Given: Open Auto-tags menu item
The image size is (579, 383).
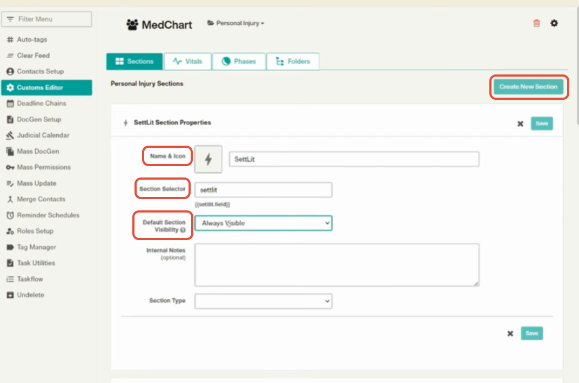Looking at the screenshot, I should (x=46, y=39).
